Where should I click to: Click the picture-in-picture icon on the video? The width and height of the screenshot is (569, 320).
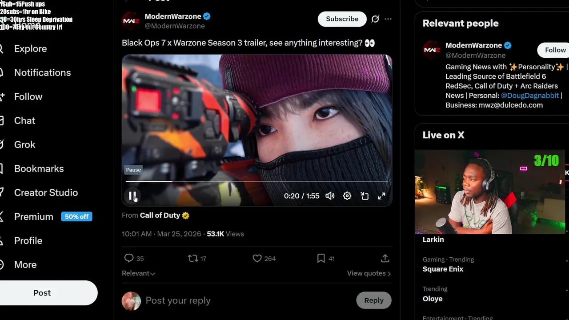tap(365, 196)
